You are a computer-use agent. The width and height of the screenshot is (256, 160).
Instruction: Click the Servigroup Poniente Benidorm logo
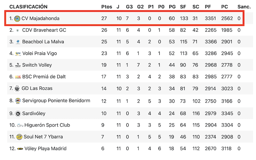tap(18, 101)
